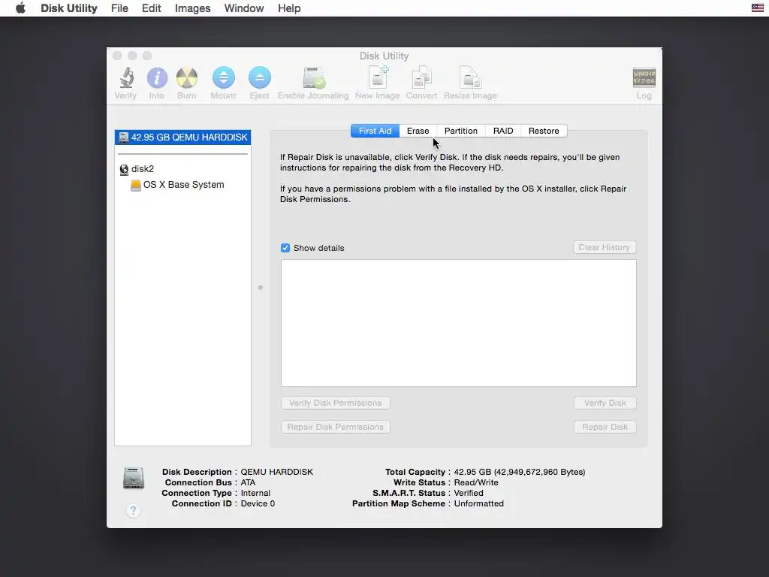Switch to the Partition tab
Image resolution: width=769 pixels, height=577 pixels.
pos(460,131)
